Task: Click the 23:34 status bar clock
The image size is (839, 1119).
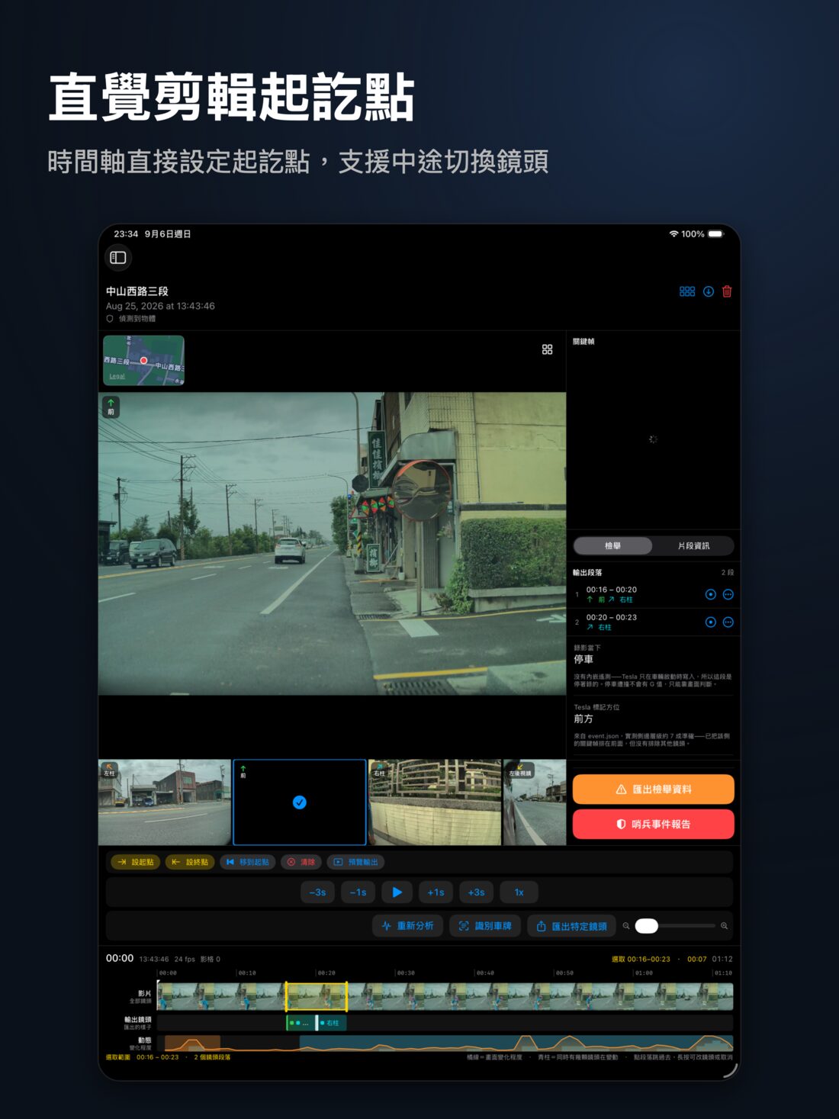Action: pyautogui.click(x=126, y=234)
